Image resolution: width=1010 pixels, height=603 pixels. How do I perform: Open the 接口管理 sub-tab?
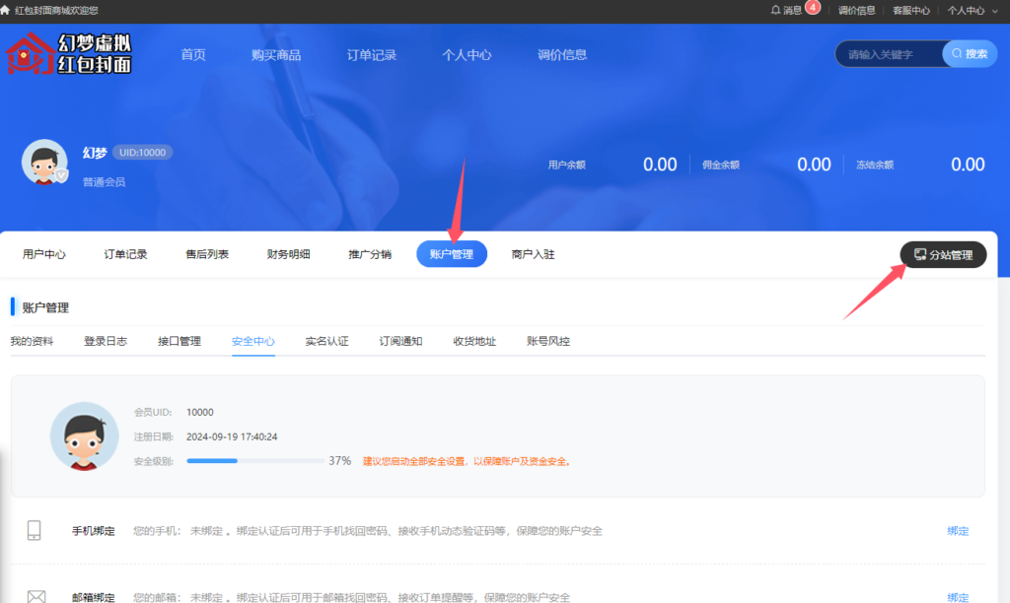(x=180, y=341)
